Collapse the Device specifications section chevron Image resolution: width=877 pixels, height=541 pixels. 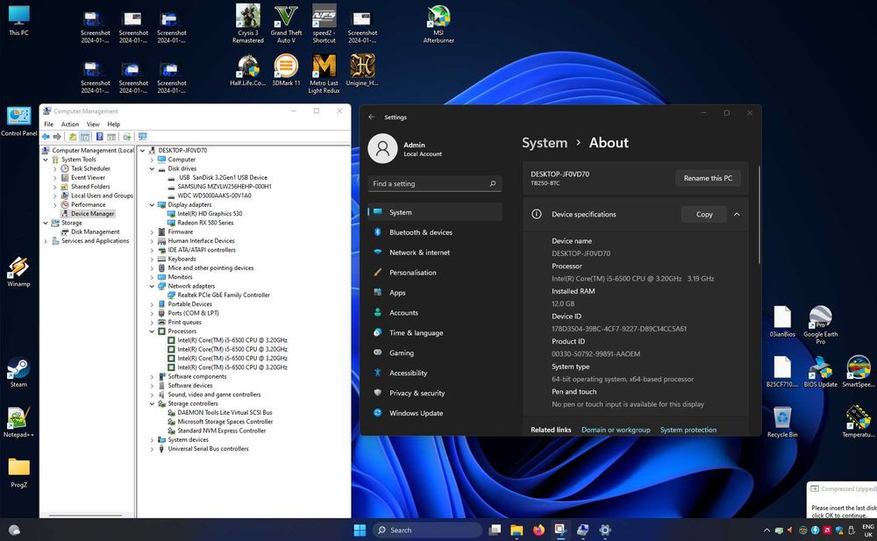click(737, 214)
